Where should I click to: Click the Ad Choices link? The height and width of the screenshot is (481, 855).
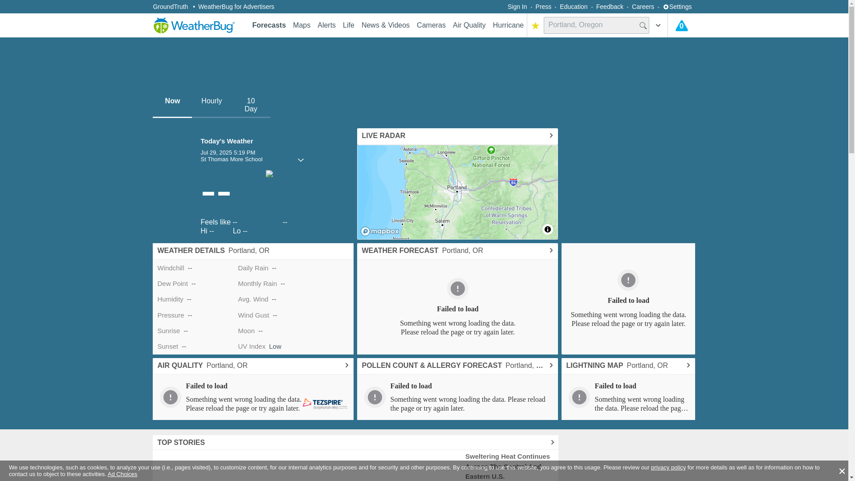[122, 474]
